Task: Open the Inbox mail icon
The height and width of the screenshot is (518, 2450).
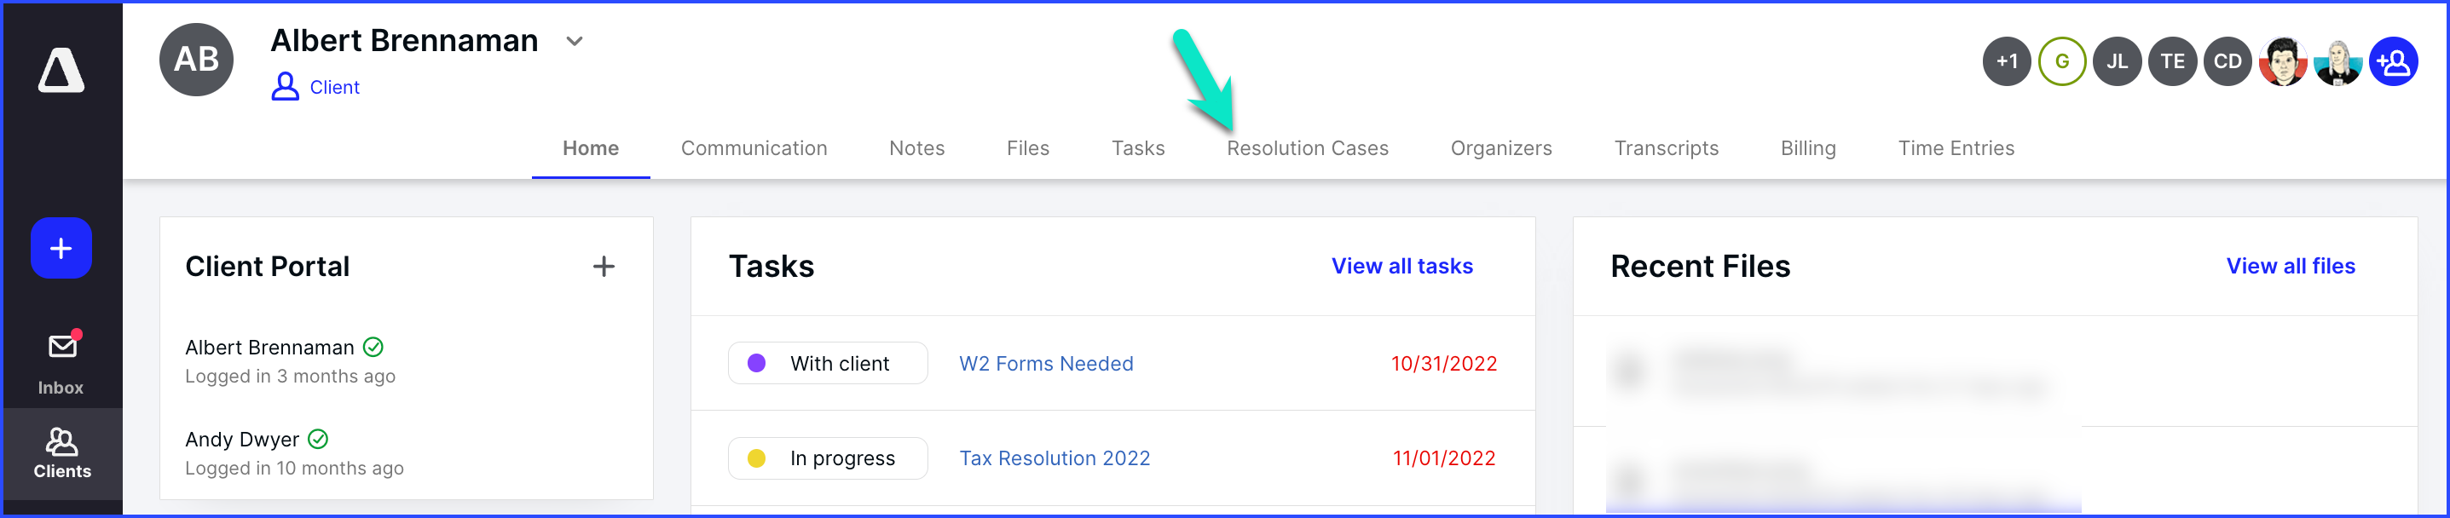Action: pos(63,346)
